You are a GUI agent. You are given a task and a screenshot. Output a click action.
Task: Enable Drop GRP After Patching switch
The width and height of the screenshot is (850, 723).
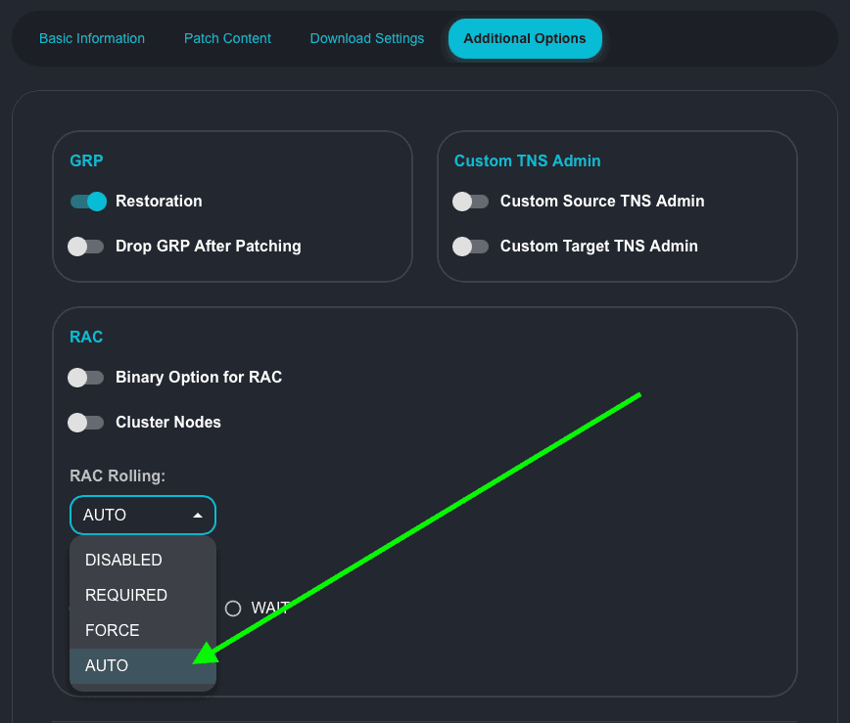[x=86, y=247]
